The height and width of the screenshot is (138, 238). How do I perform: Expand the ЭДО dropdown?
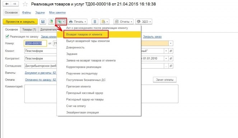point(144,22)
